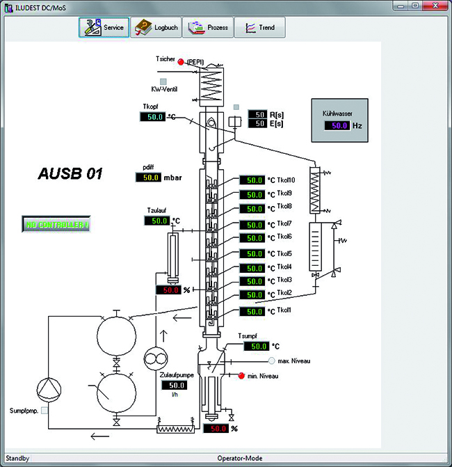This screenshot has height=467, width=452.
Task: Click the Tkol10 temperature value
Action: point(252,180)
